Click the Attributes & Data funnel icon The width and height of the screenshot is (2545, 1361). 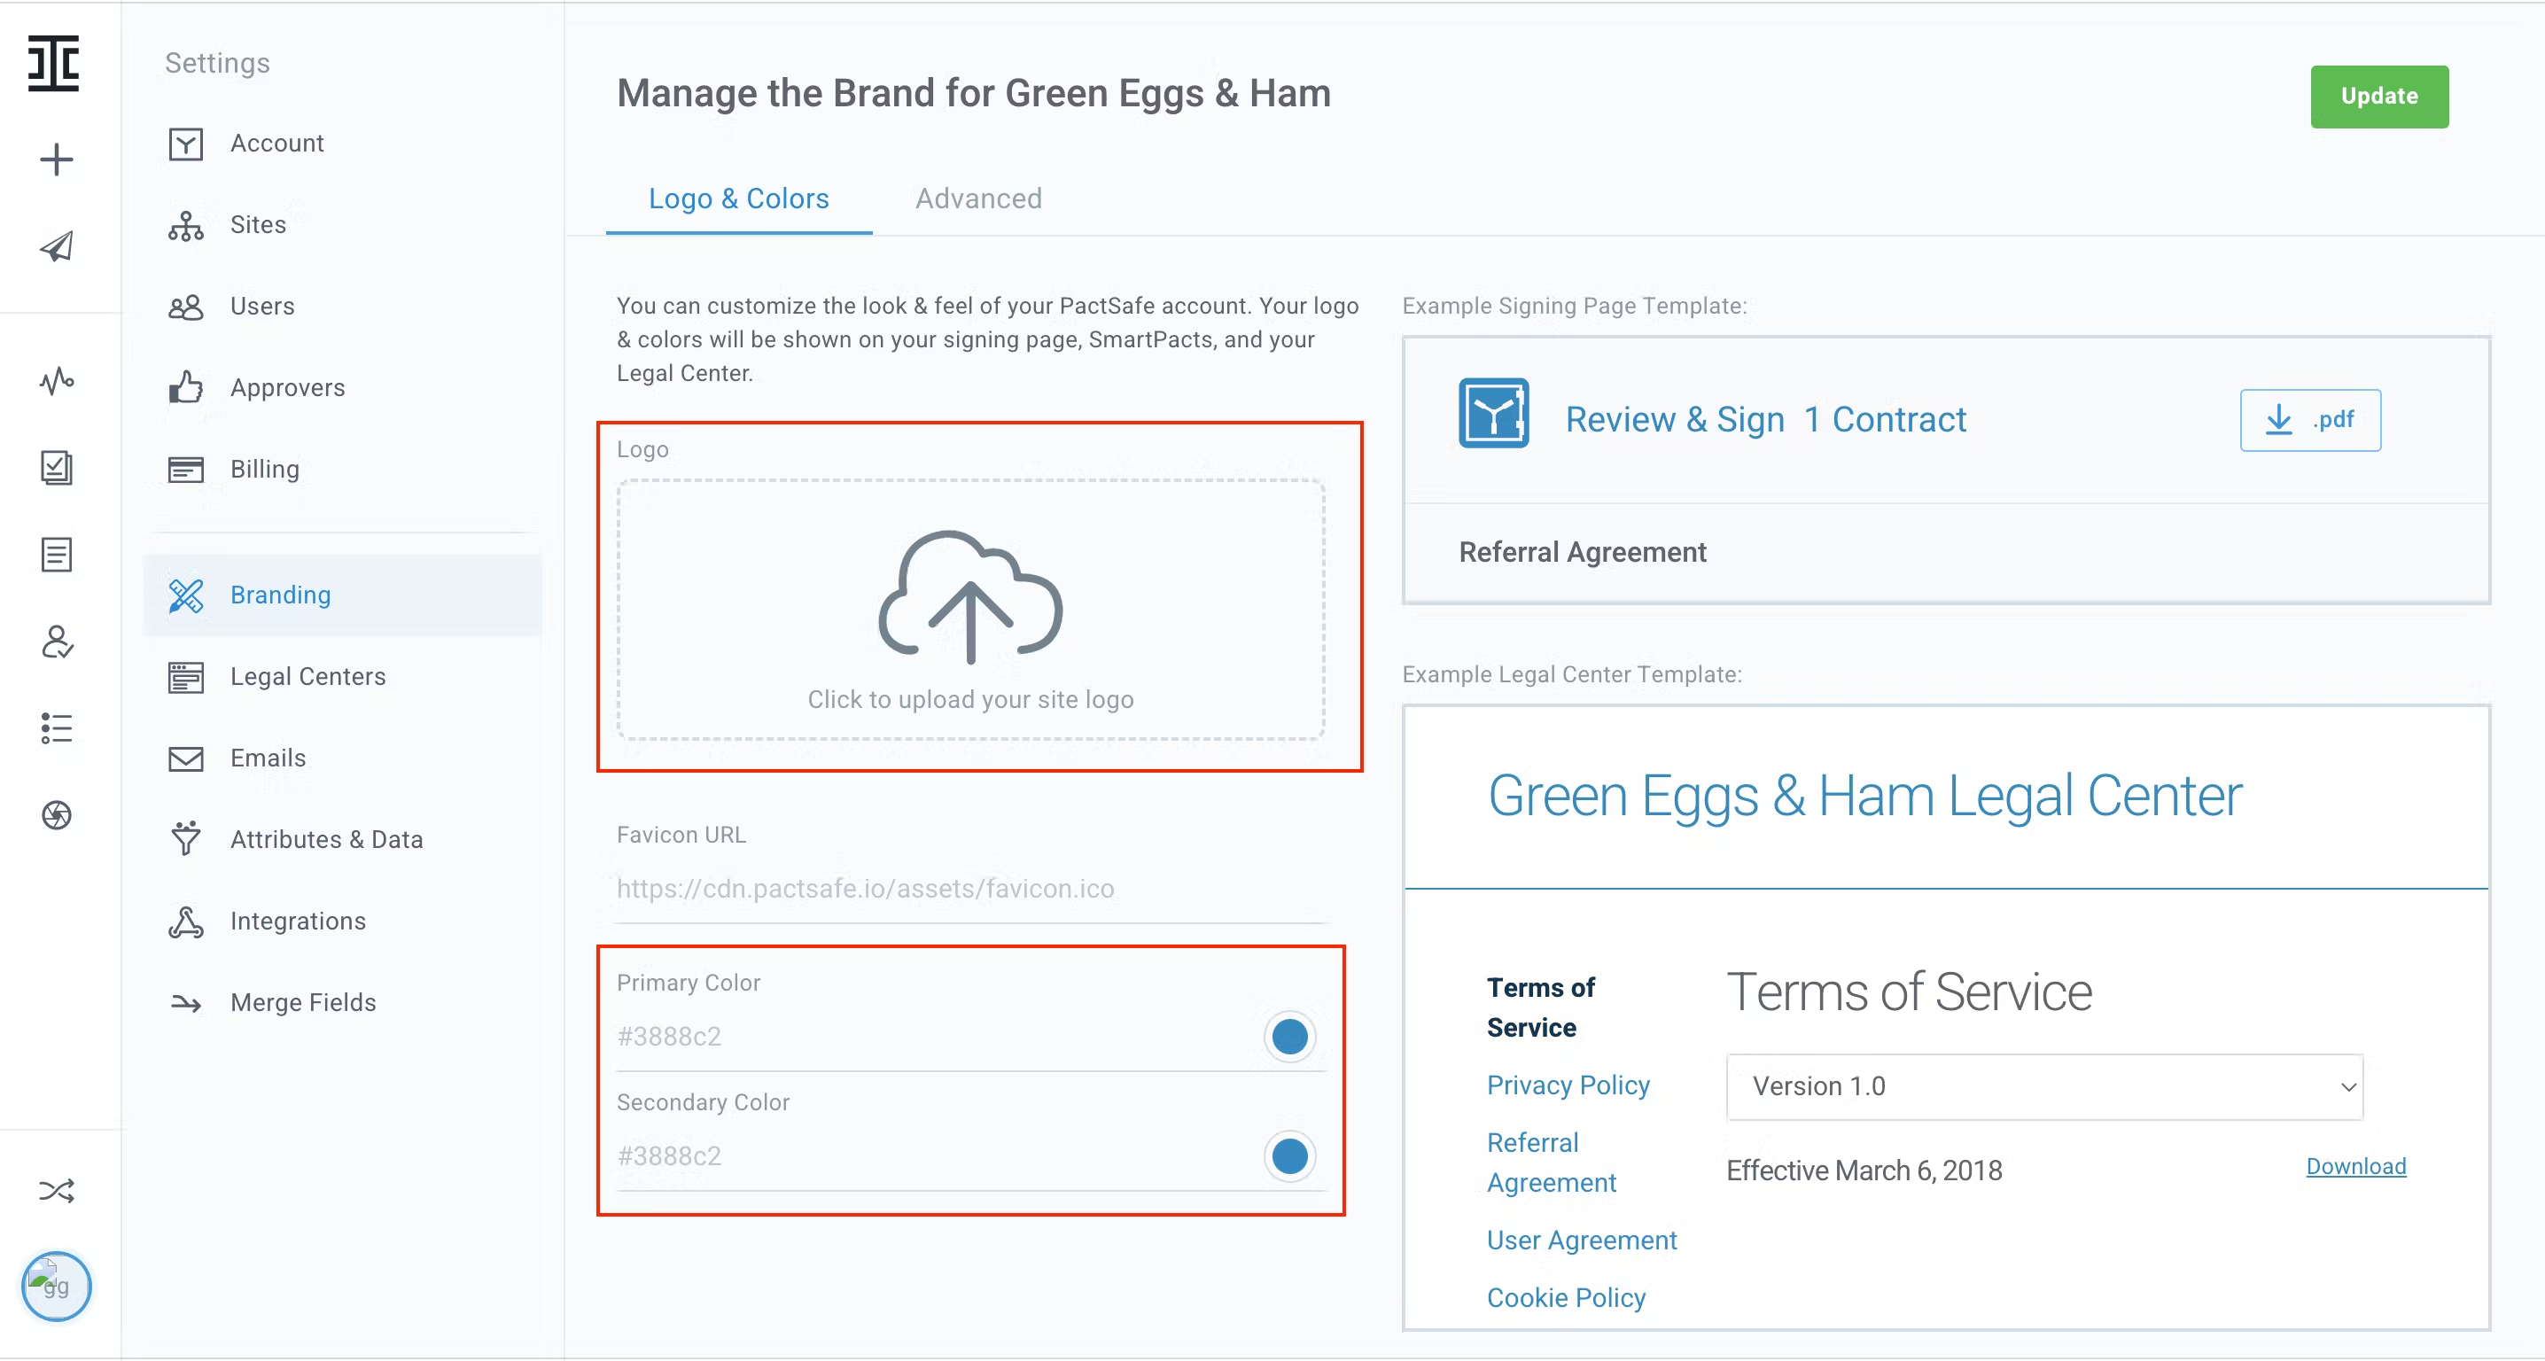[x=186, y=837]
